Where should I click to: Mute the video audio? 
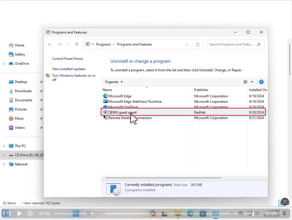click(257, 213)
